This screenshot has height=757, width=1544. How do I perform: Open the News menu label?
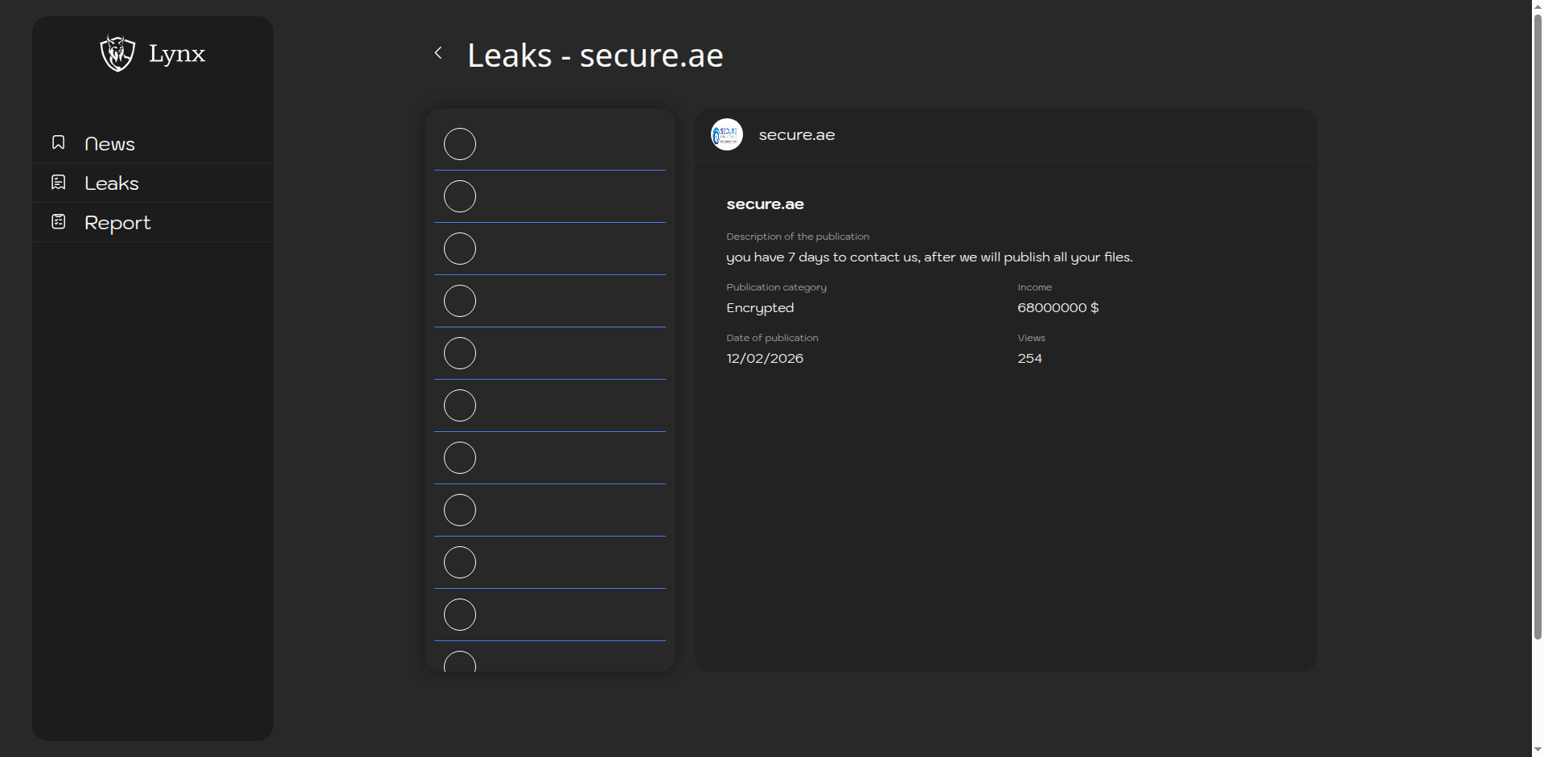[x=109, y=144]
